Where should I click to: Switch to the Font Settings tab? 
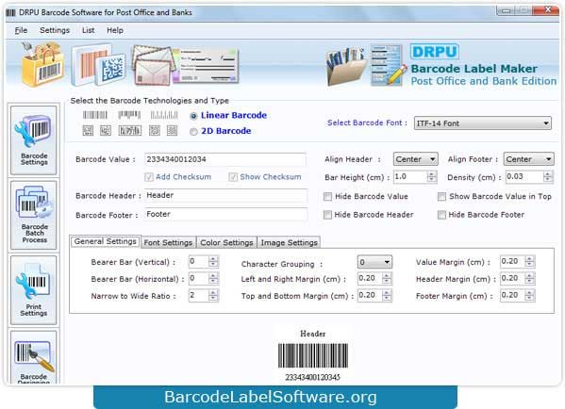(168, 242)
